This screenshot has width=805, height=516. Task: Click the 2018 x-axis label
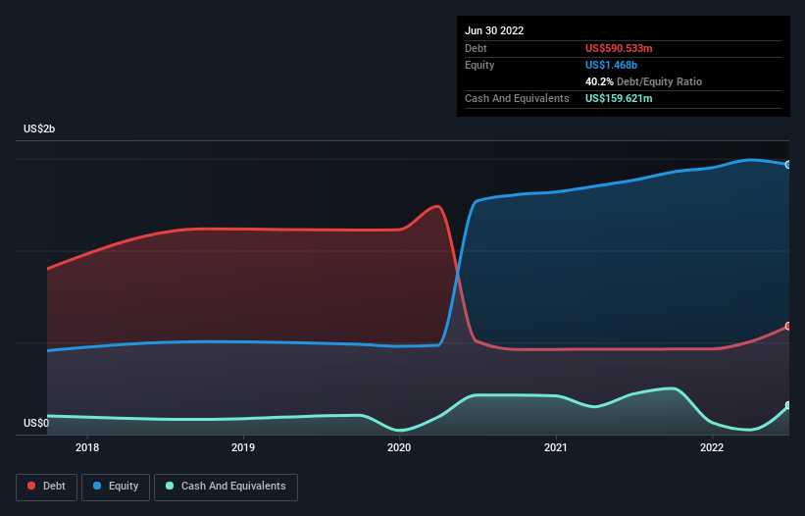tap(87, 447)
